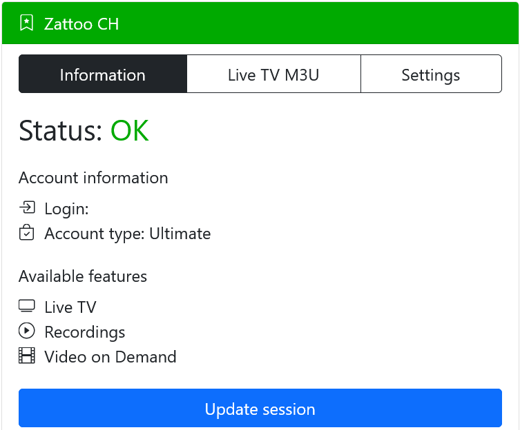
Task: Click the Login label text
Action: (x=67, y=209)
